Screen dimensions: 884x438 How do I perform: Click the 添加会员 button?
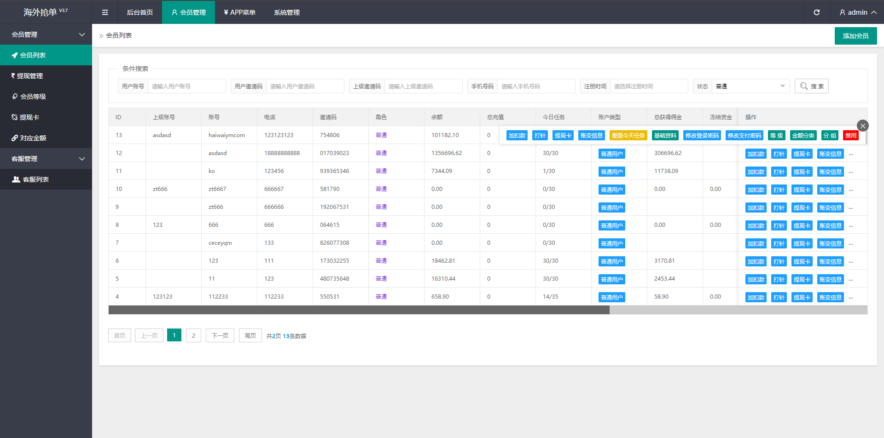pyautogui.click(x=855, y=36)
